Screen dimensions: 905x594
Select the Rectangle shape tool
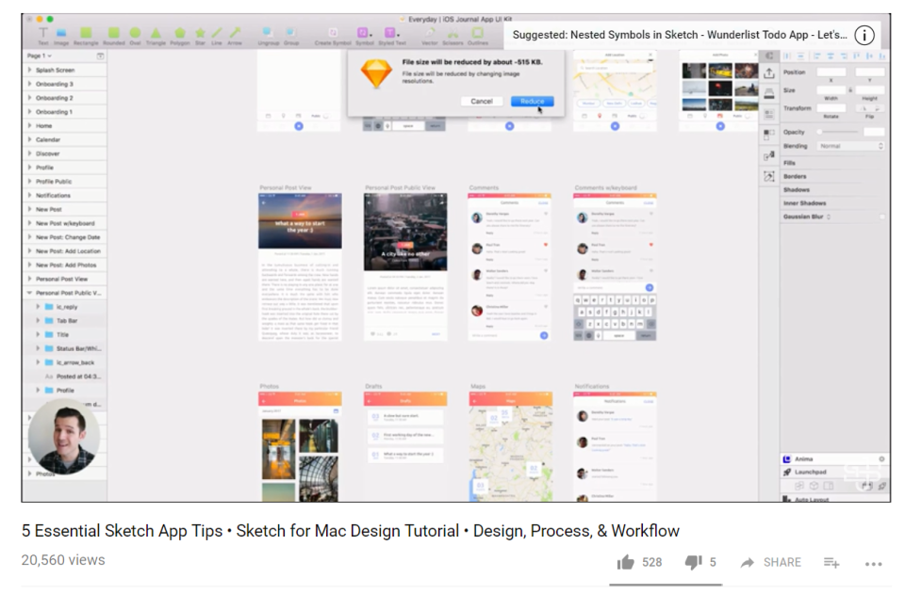86,35
